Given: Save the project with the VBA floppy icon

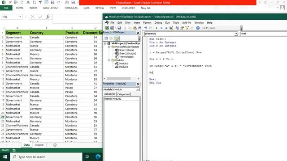Looking at the screenshot, I should (x=119, y=28).
